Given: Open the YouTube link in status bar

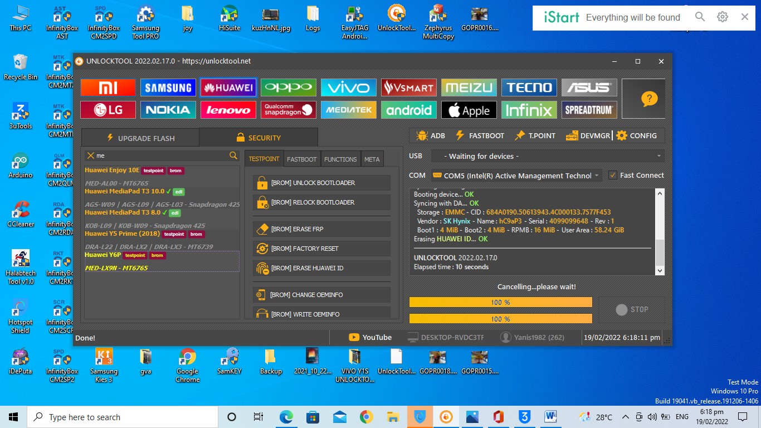Looking at the screenshot, I should click(370, 337).
